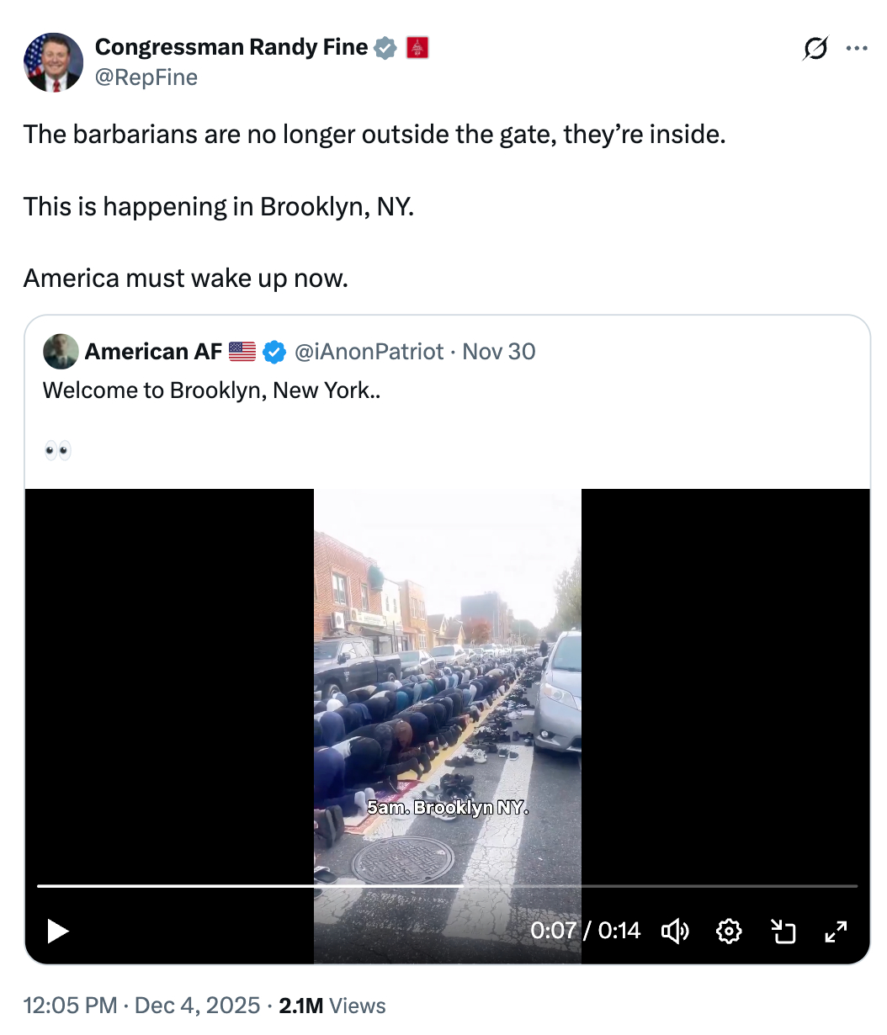The height and width of the screenshot is (1035, 887).
Task: Click the red government affiliation badge
Action: [x=417, y=48]
